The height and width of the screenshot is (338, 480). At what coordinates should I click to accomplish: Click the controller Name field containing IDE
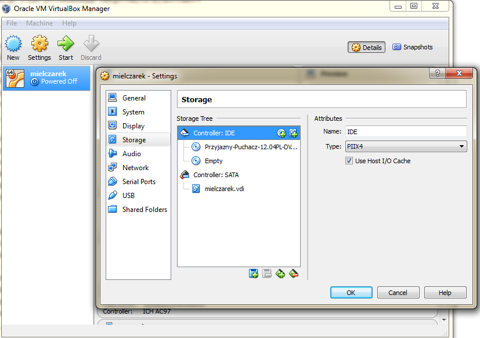tap(406, 131)
